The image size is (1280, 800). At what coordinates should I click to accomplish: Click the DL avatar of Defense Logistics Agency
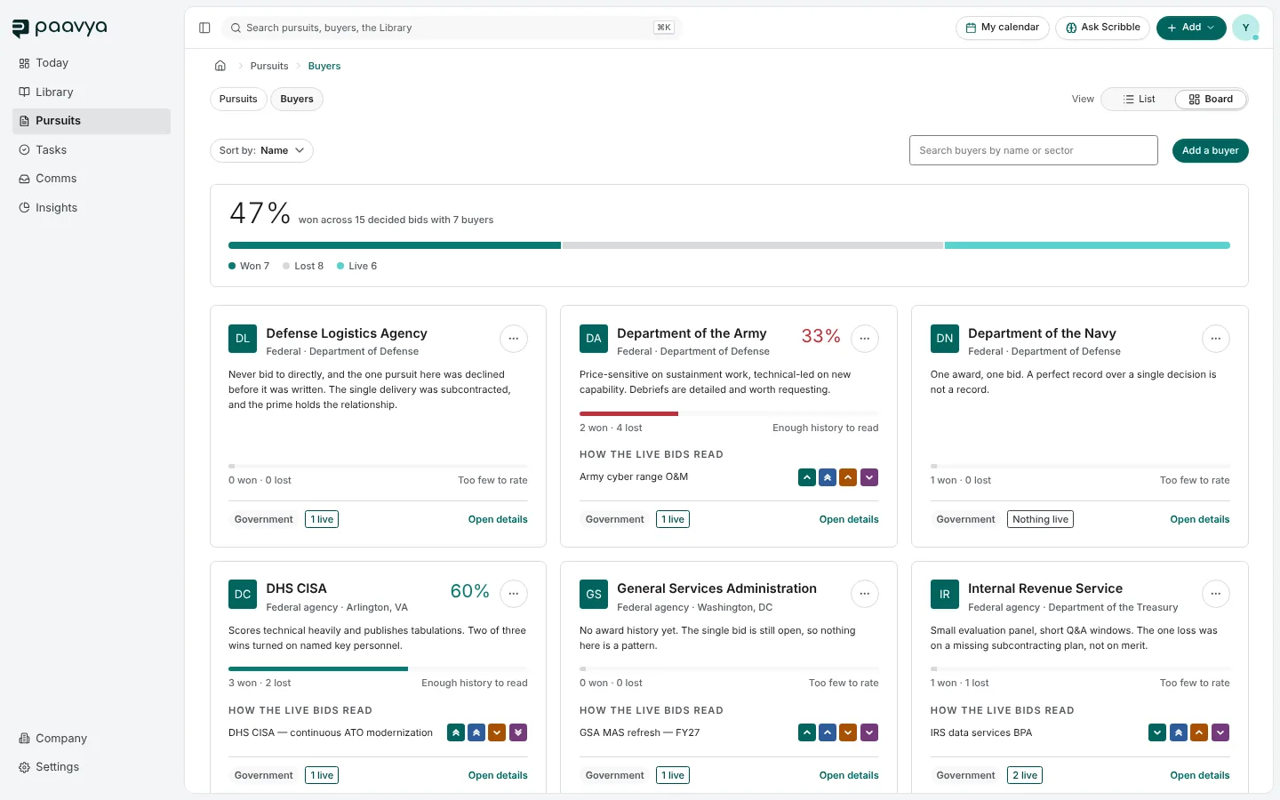[x=243, y=339]
